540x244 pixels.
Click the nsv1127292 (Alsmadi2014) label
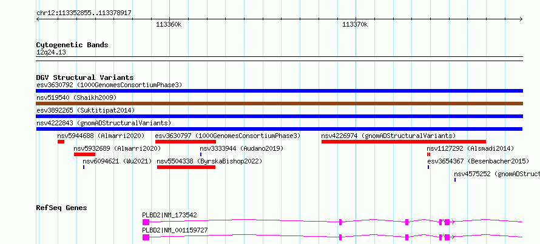(470, 148)
